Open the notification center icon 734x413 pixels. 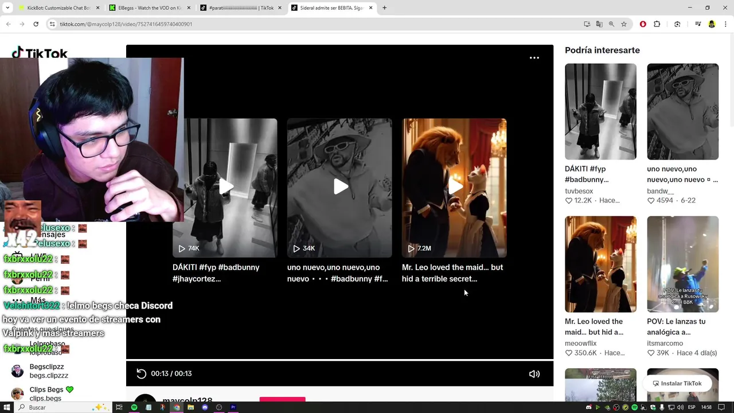click(722, 407)
